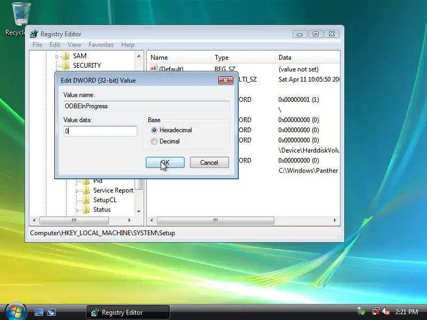This screenshot has height=320, width=427.
Task: Click the REG_SZ type cell
Action: [225, 69]
